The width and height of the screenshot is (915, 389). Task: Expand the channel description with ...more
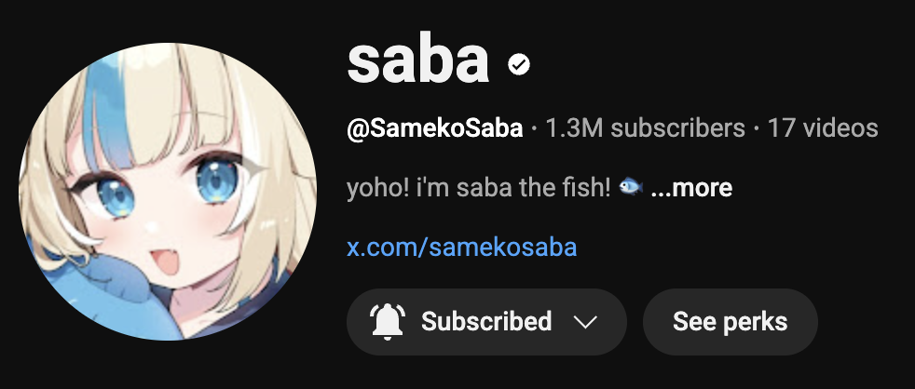[691, 188]
